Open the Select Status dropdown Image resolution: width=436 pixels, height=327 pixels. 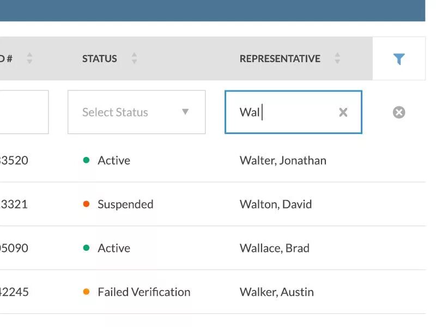[x=137, y=112]
